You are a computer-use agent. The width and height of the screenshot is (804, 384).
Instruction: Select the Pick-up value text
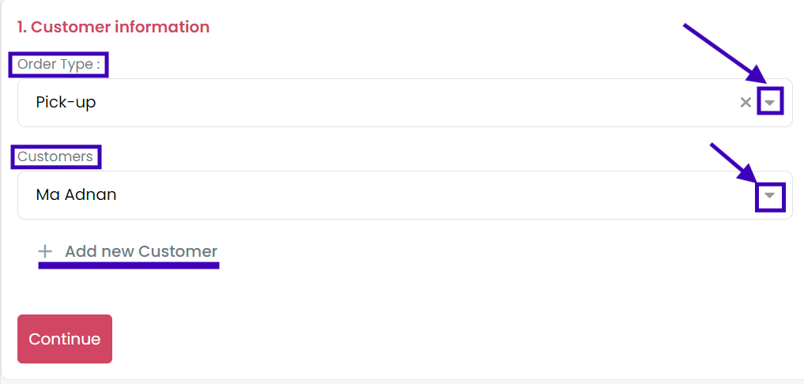(x=66, y=103)
